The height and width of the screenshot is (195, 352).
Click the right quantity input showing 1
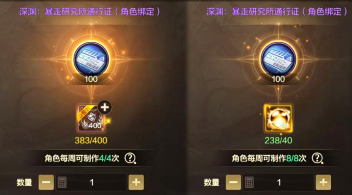(279, 182)
